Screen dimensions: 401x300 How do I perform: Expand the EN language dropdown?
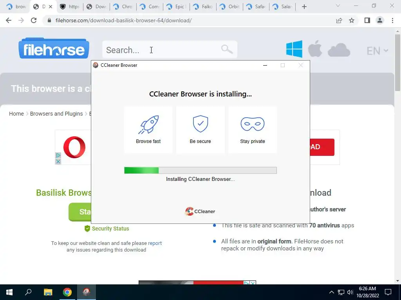(378, 50)
